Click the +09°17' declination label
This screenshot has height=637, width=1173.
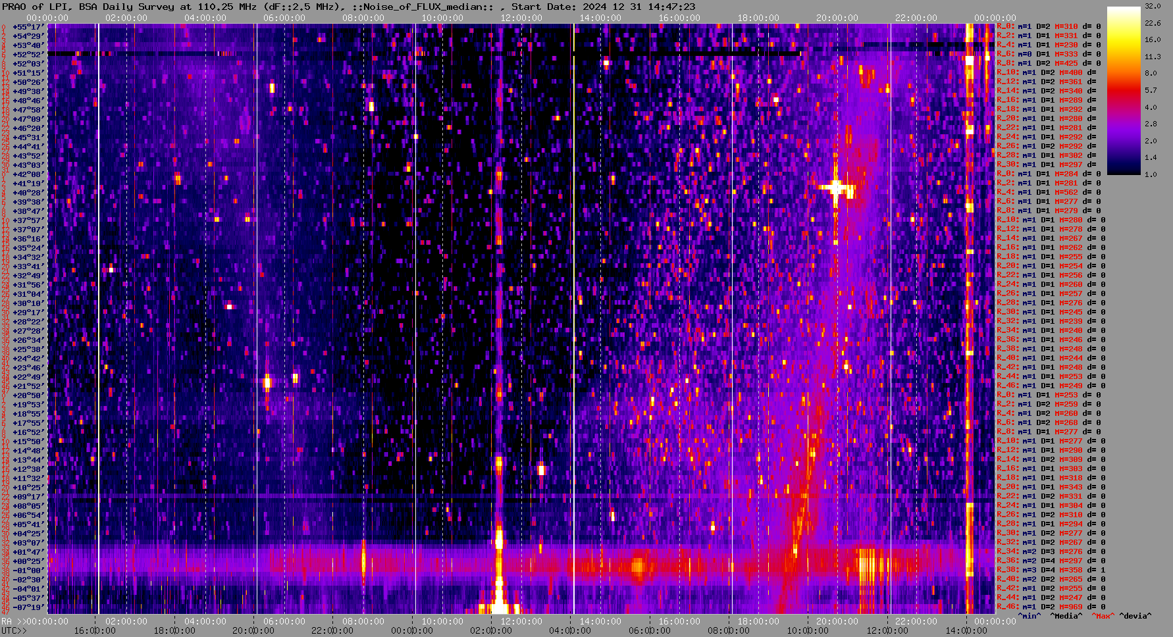pyautogui.click(x=28, y=497)
